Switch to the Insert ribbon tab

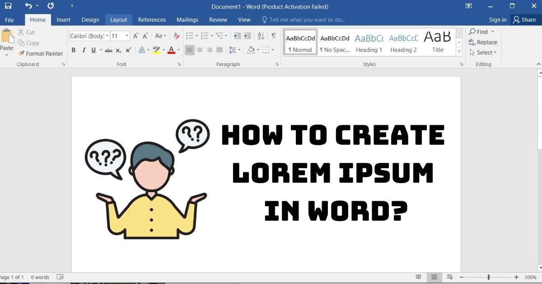click(63, 20)
